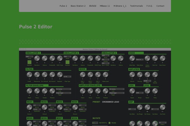
Task: Click the Arp Tempo knob
Action: (x=147, y=107)
